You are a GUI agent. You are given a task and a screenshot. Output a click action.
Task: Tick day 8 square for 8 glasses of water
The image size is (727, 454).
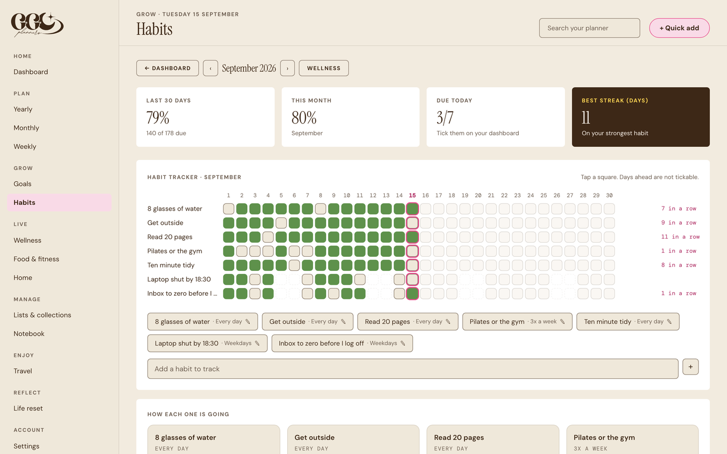pos(320,209)
